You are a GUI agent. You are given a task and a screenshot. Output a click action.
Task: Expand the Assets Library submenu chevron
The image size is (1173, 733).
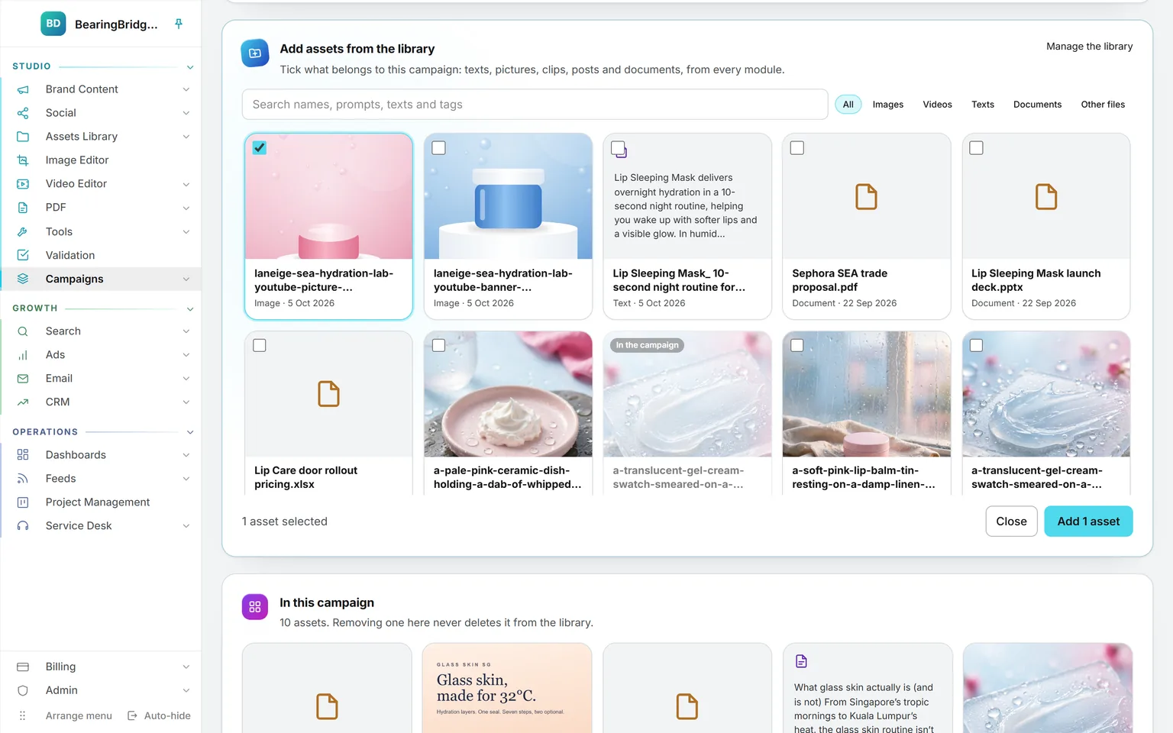186,137
